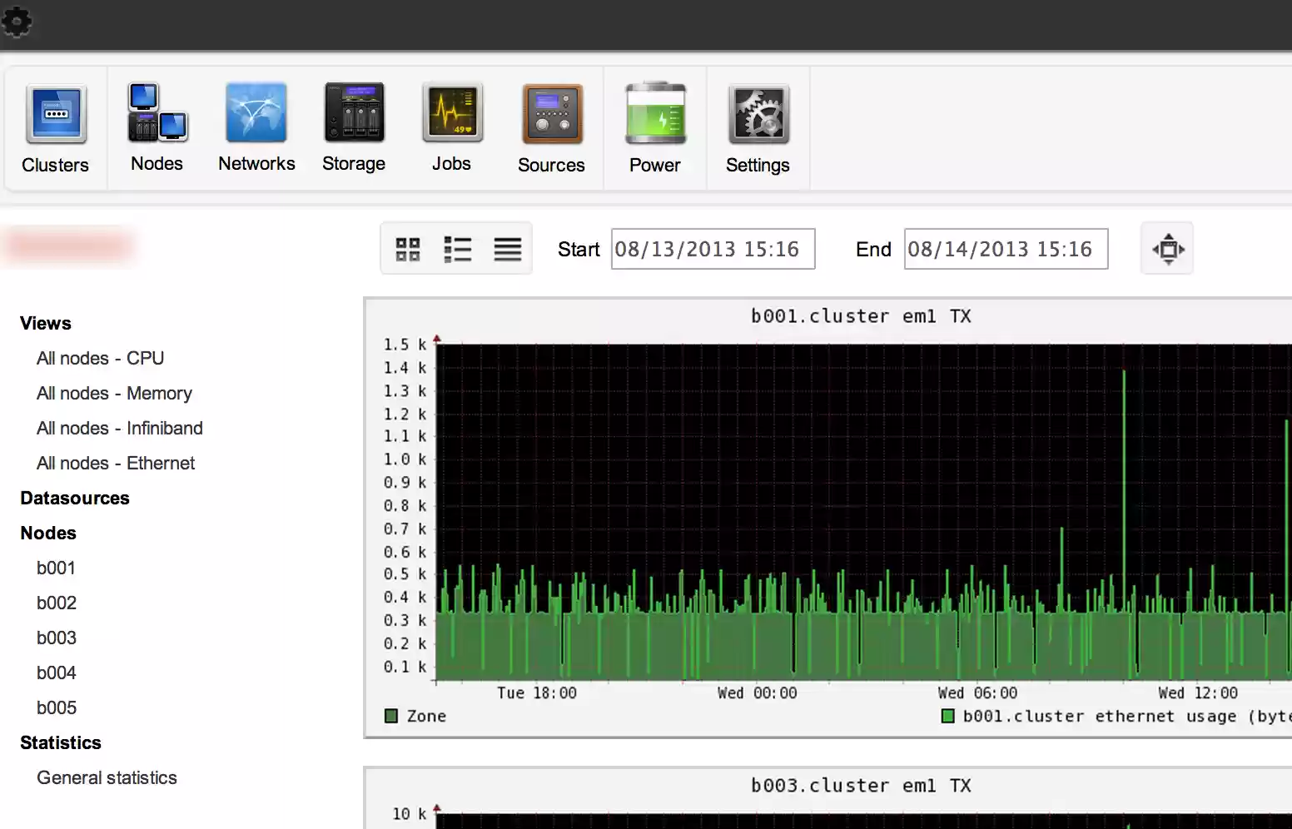
Task: Select the Nodes icon in the toolbar
Action: 157,127
